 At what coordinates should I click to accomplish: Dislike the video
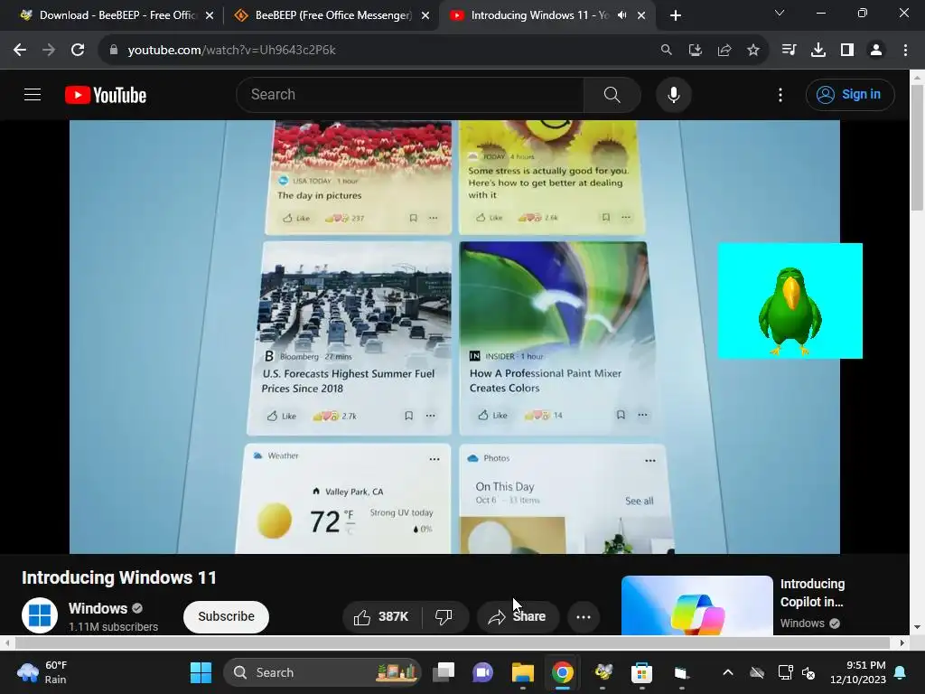click(444, 617)
